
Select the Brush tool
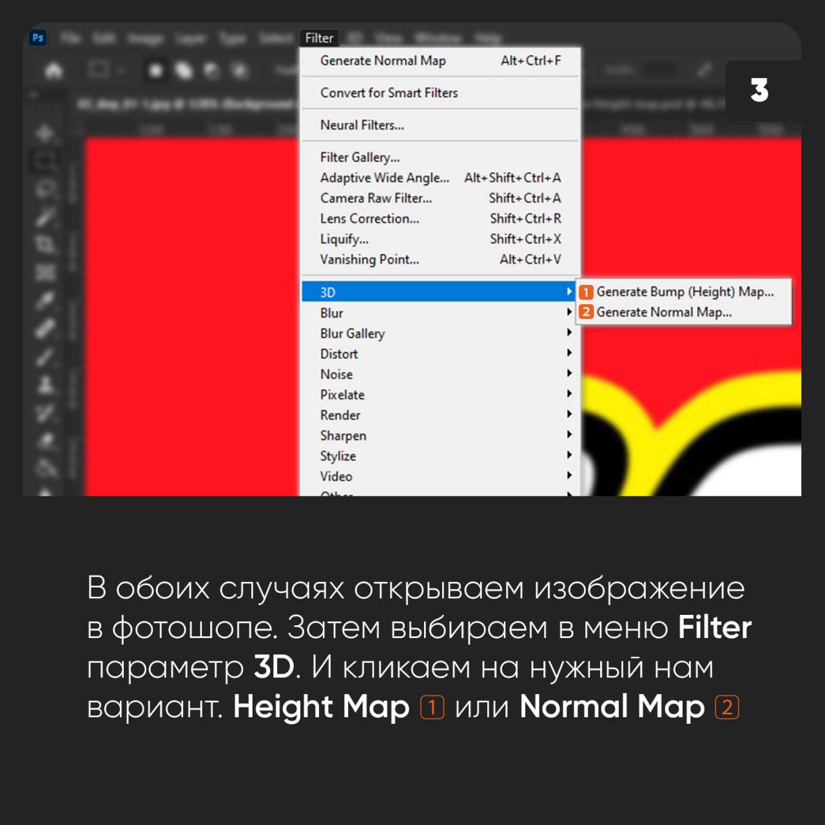coord(45,356)
